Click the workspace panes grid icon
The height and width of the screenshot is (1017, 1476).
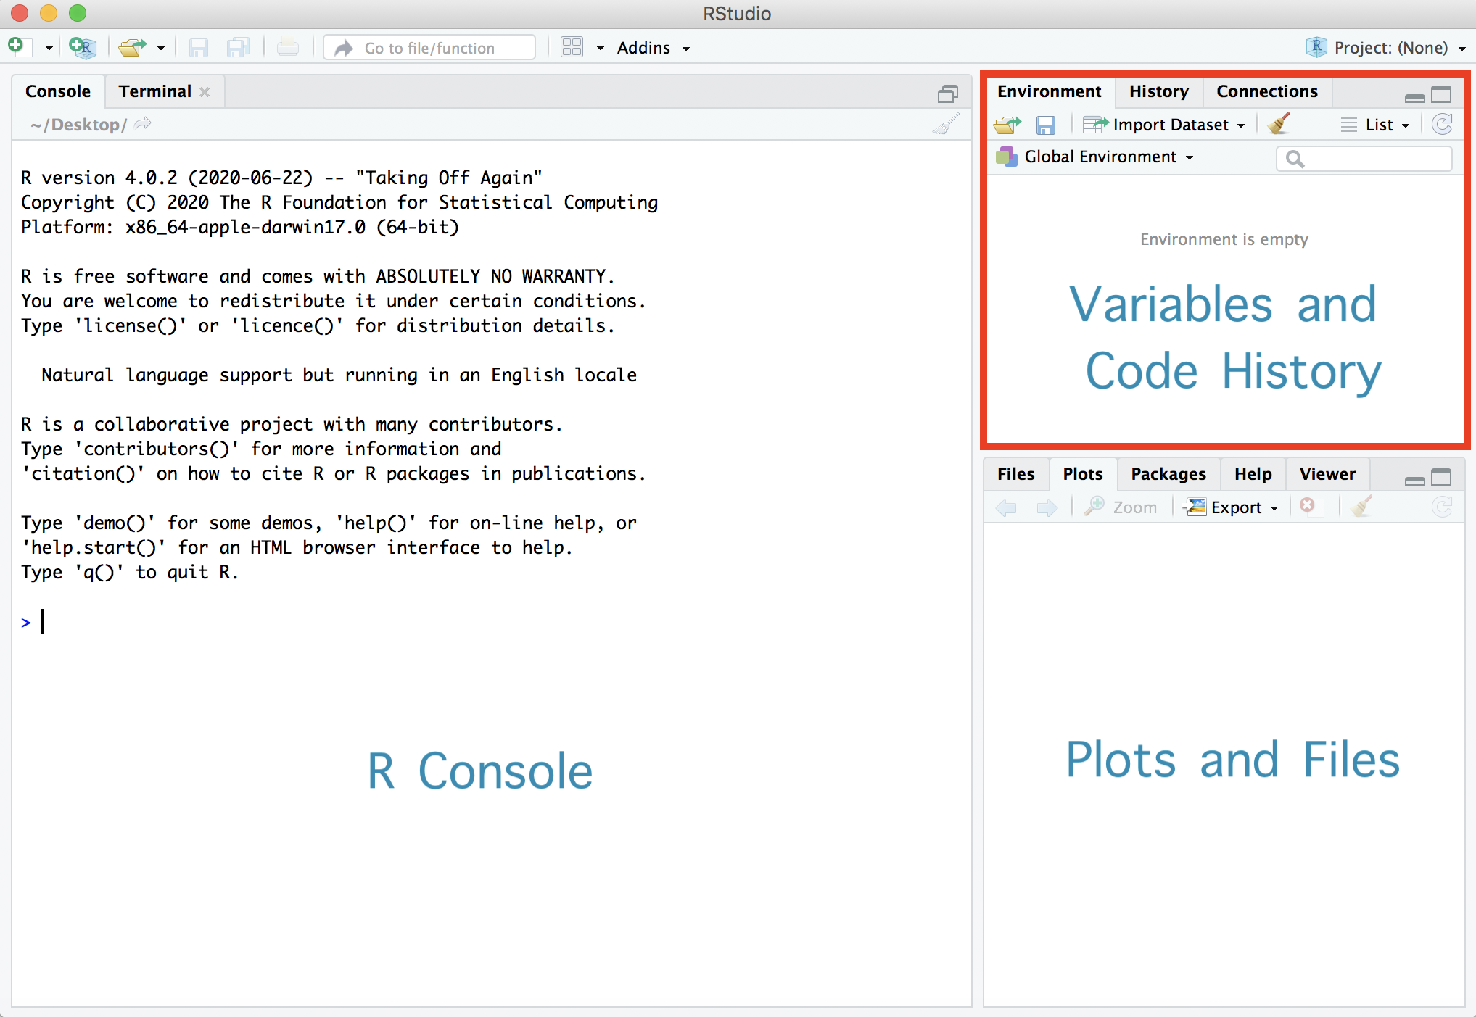click(572, 48)
